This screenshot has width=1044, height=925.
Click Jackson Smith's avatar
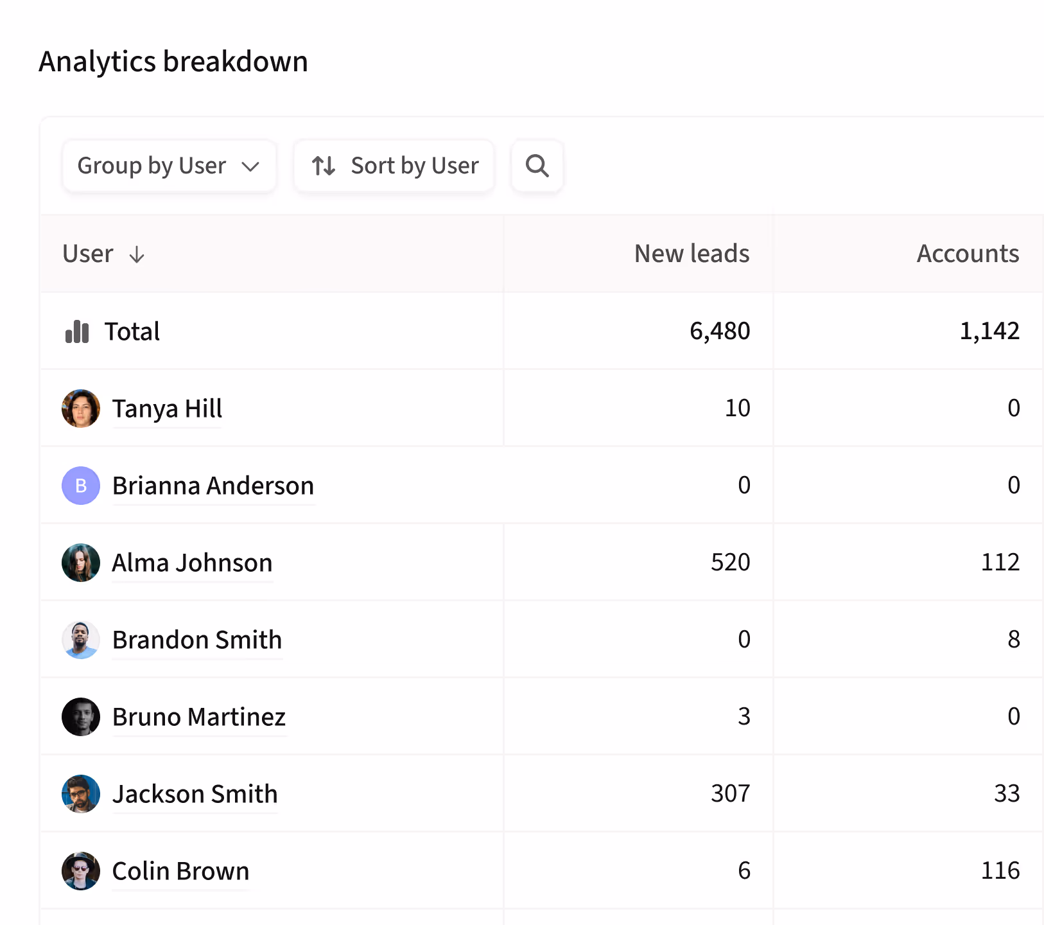[81, 794]
